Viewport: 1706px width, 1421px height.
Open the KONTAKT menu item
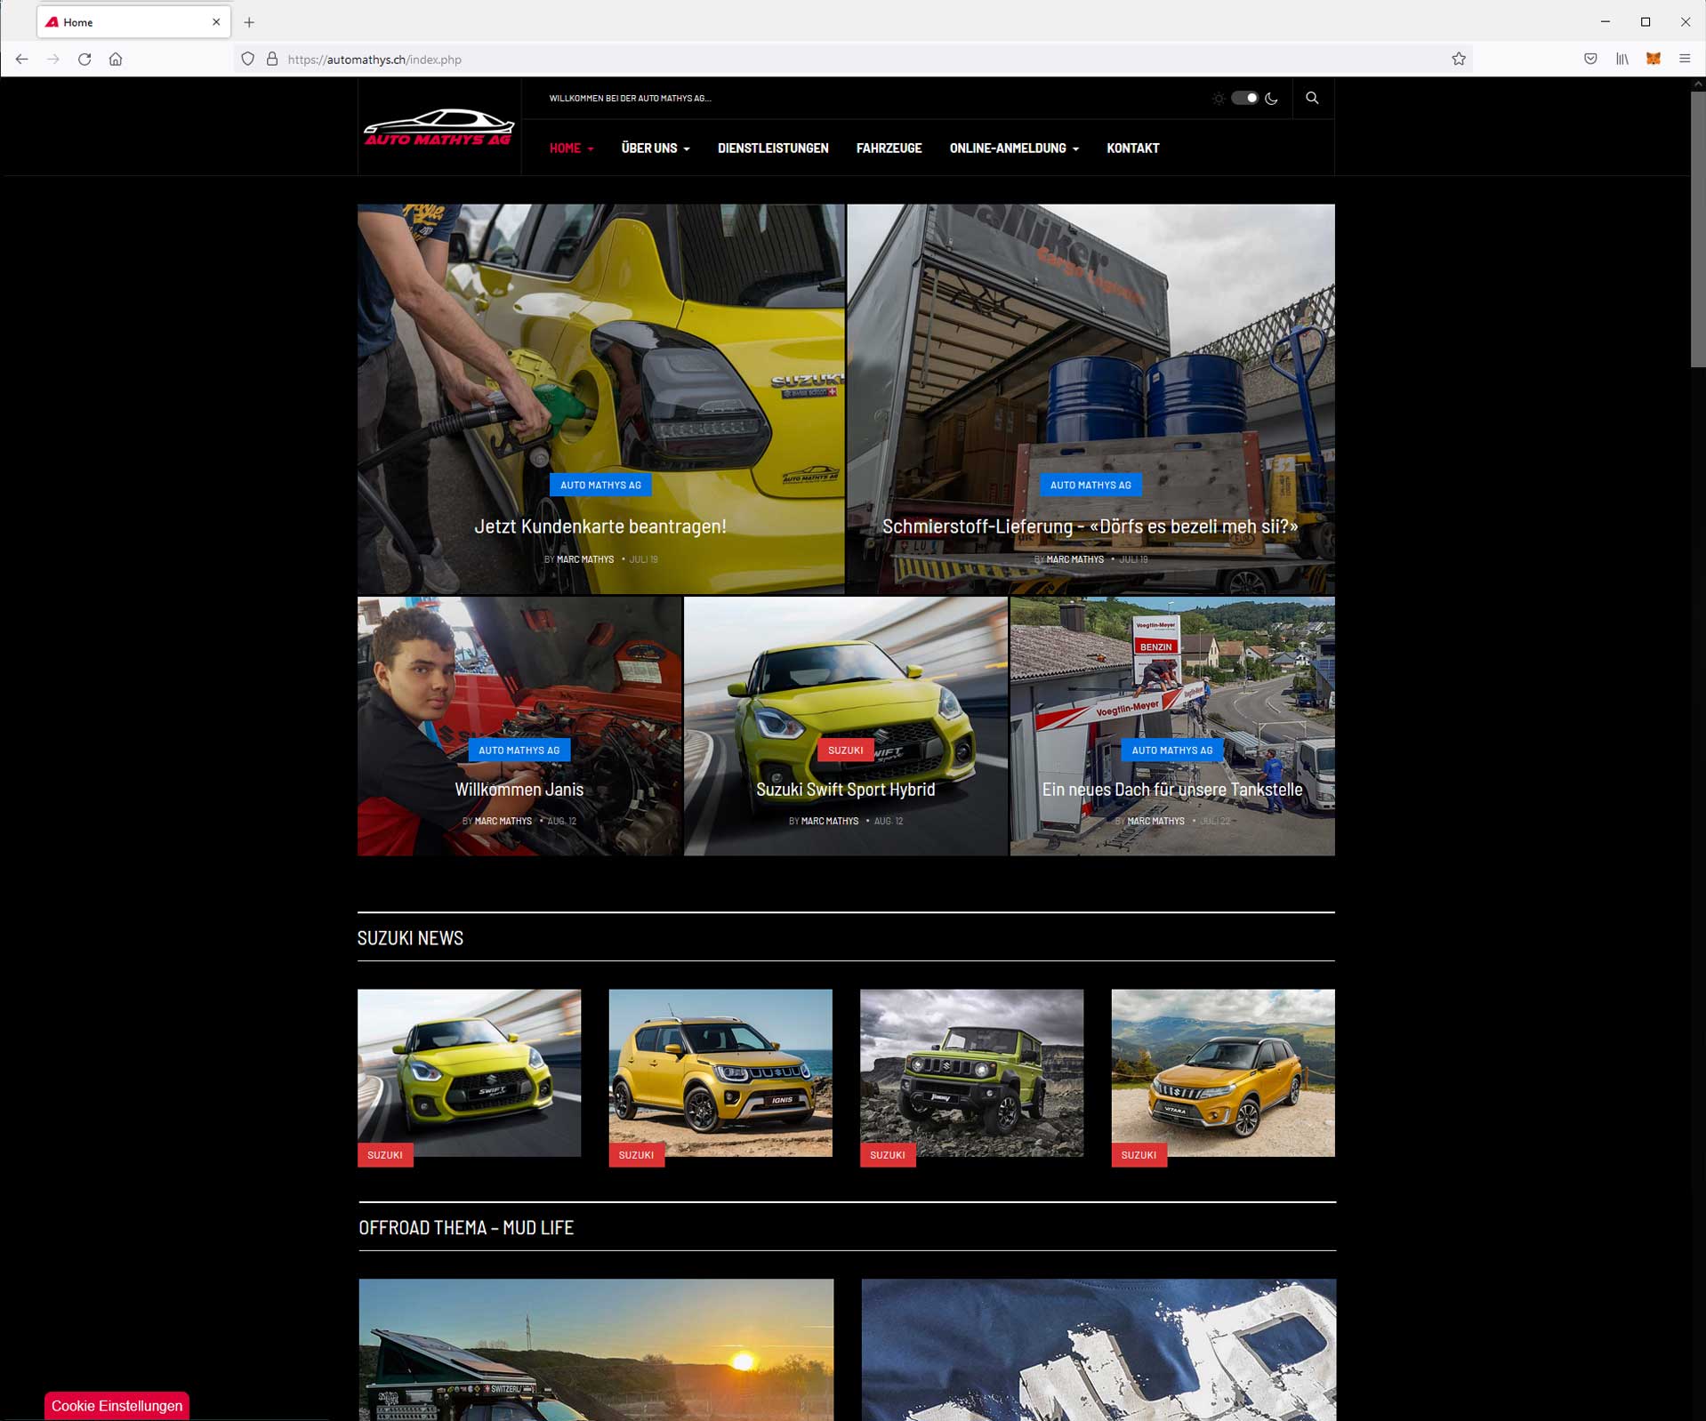coord(1132,149)
